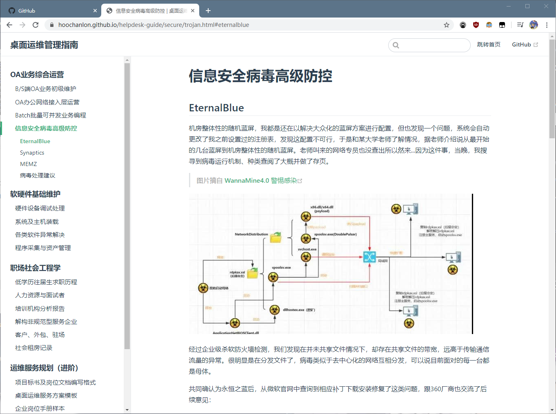
Task: Click the sidebar vertical scrollbar
Action: pos(127,206)
